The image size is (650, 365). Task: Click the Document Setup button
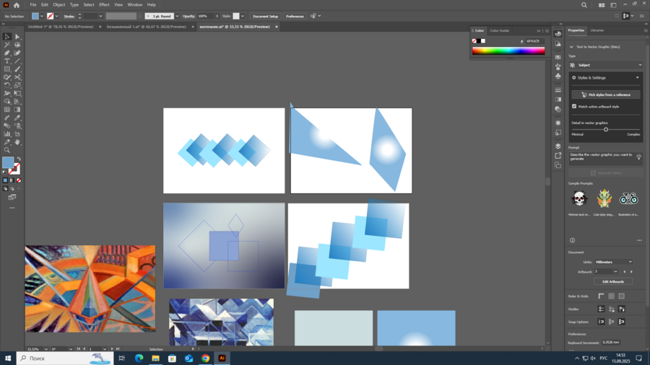click(265, 16)
